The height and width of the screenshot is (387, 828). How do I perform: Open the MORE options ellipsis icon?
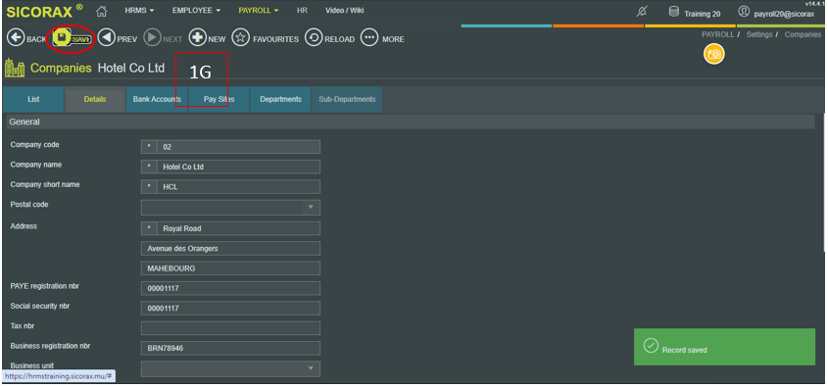coord(369,38)
